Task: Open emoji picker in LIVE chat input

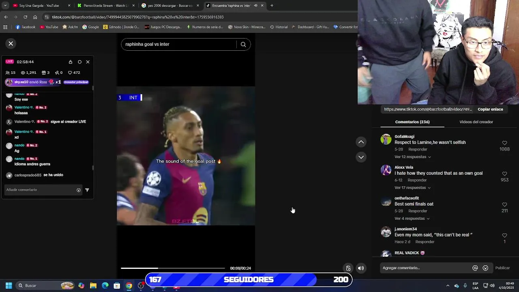Action: pos(79,190)
